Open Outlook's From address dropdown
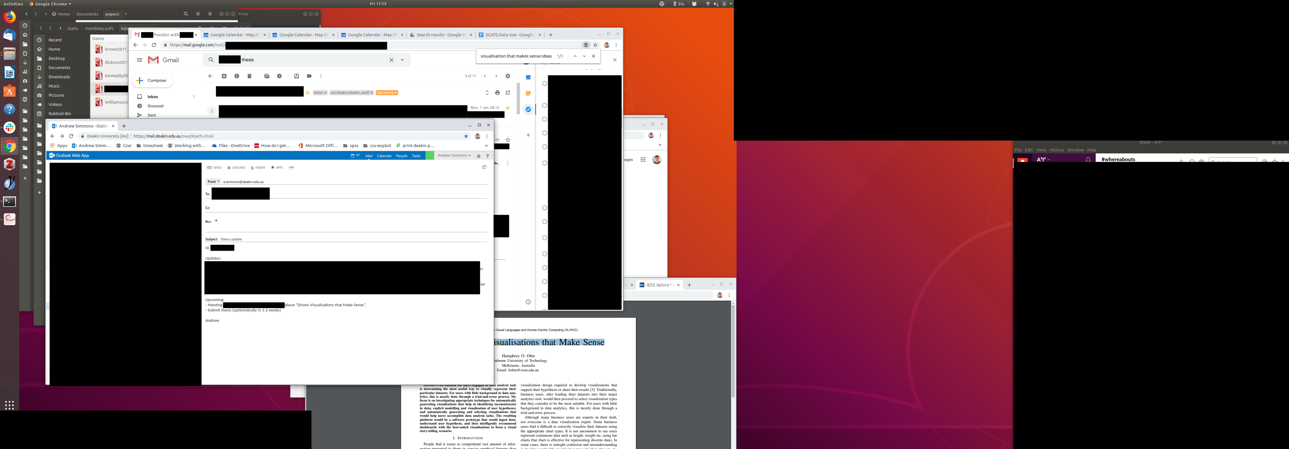The image size is (1289, 449). (x=213, y=182)
